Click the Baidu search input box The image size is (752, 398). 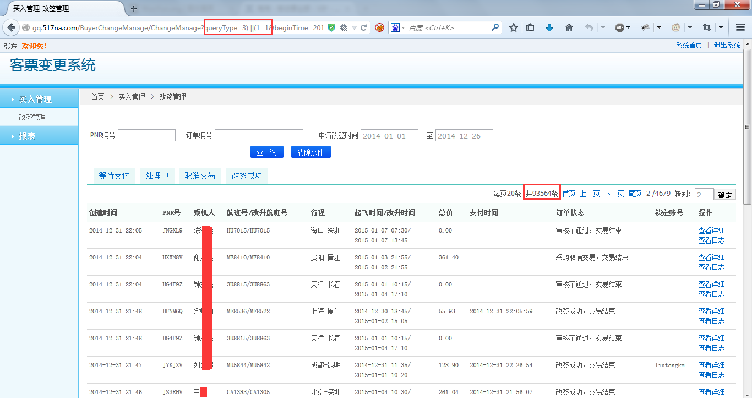click(x=449, y=27)
